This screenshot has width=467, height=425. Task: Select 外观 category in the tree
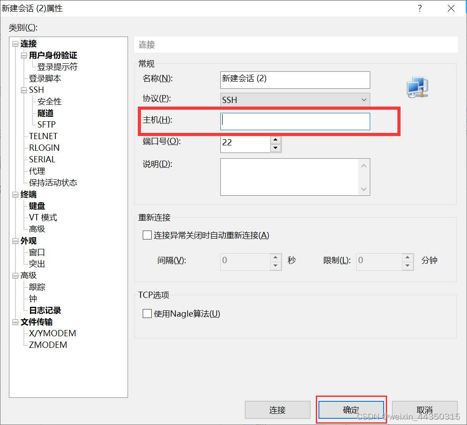(29, 241)
